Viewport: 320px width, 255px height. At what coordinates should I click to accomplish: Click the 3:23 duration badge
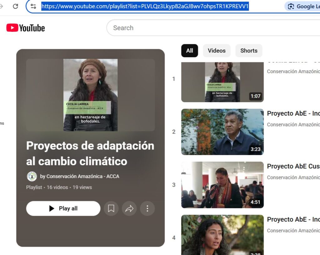pos(256,149)
